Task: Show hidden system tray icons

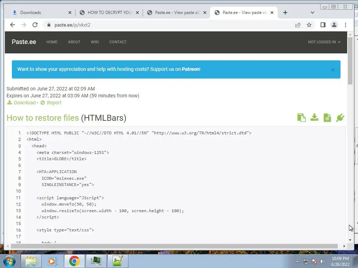Action: click(297, 261)
